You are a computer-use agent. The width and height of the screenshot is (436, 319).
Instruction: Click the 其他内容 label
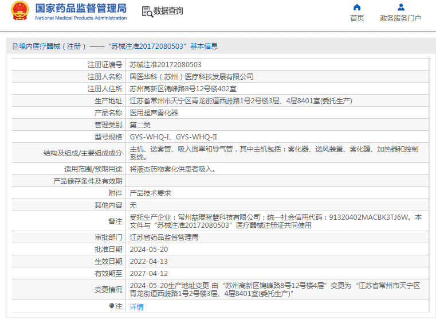(108, 205)
